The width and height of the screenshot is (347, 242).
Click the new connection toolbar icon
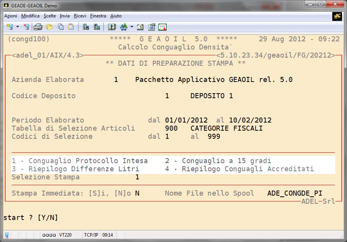pyautogui.click(x=10, y=27)
